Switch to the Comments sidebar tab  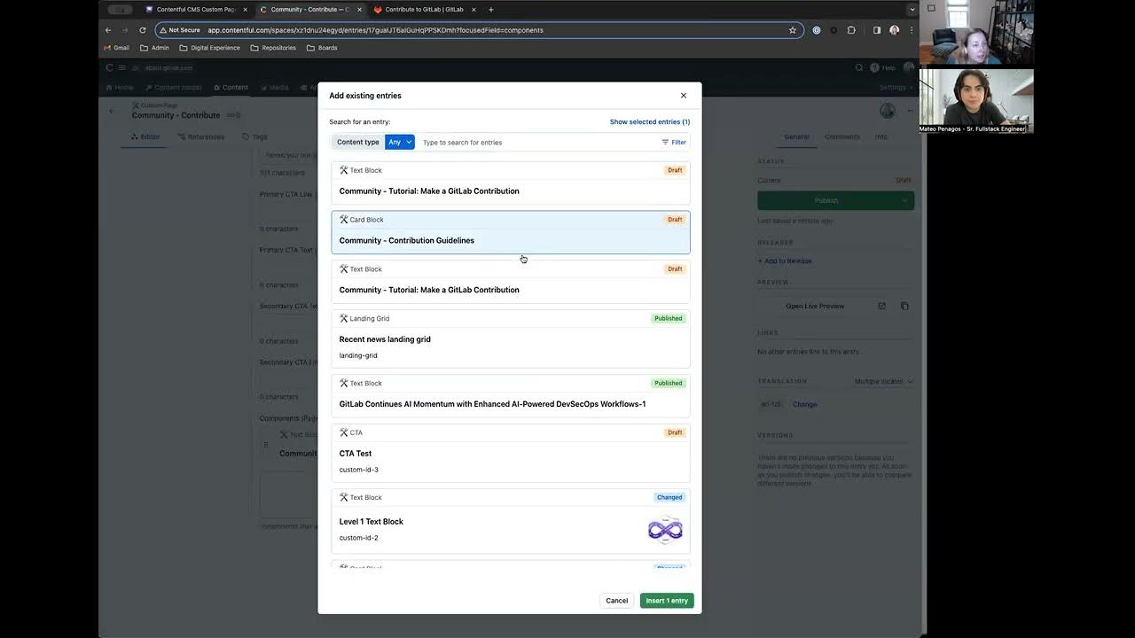(x=841, y=136)
